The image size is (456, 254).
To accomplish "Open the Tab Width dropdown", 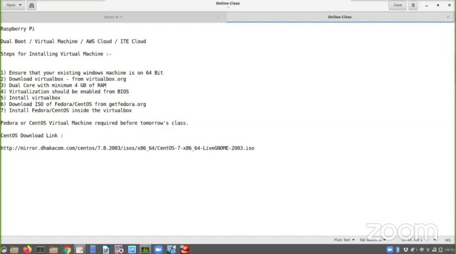I will (372, 240).
